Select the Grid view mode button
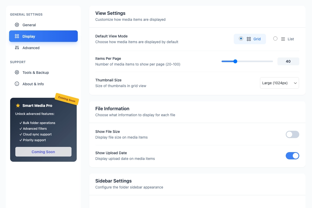Image resolution: width=312 pixels, height=208 pixels. 250,39
